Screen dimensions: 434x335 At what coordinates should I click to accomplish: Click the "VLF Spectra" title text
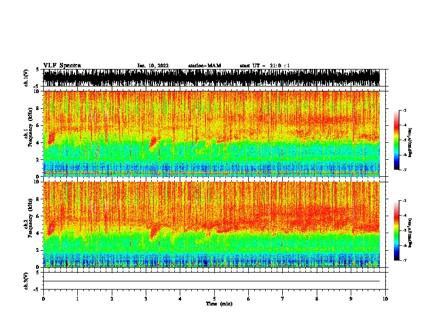[62, 66]
